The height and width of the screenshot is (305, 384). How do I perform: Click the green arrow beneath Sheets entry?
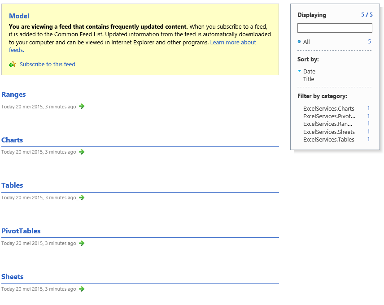(82, 289)
